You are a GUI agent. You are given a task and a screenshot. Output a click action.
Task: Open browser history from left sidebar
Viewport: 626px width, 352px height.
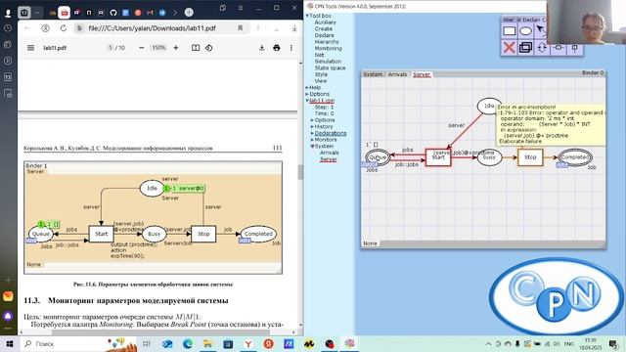pyautogui.click(x=8, y=28)
